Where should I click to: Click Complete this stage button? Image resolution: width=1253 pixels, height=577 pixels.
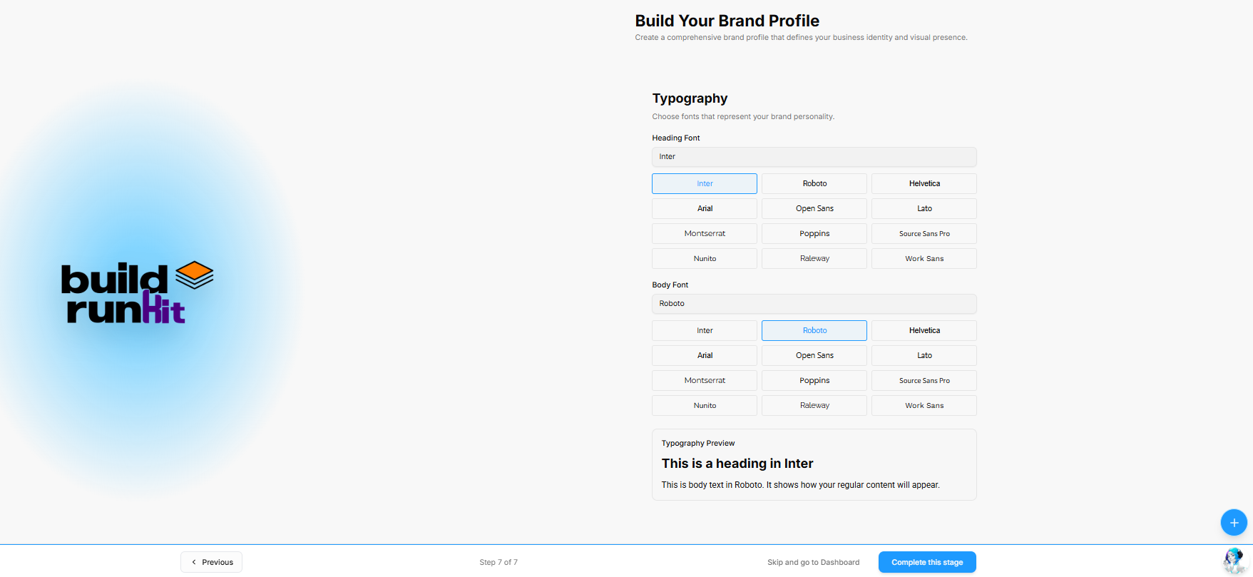(927, 562)
